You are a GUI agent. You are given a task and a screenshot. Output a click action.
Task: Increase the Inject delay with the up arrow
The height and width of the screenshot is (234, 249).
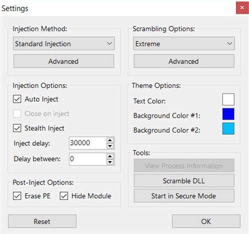point(110,140)
